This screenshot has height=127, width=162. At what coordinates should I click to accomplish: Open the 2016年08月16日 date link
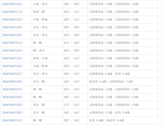[12, 4]
